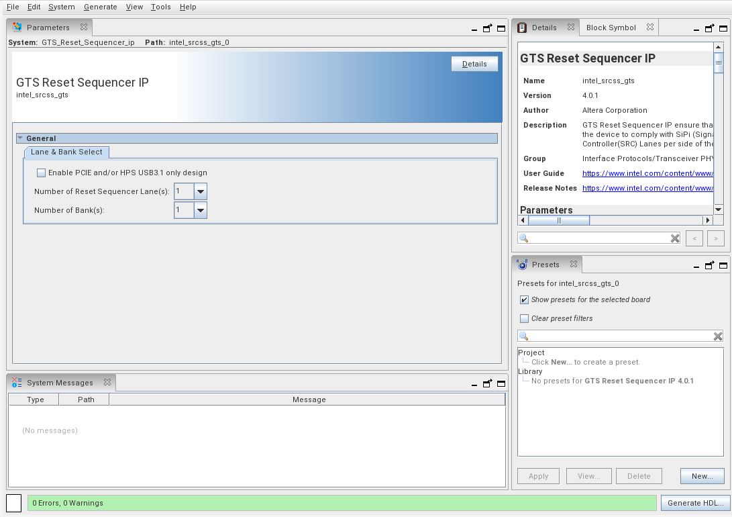Open the Edit menu
732x517 pixels.
(x=34, y=7)
